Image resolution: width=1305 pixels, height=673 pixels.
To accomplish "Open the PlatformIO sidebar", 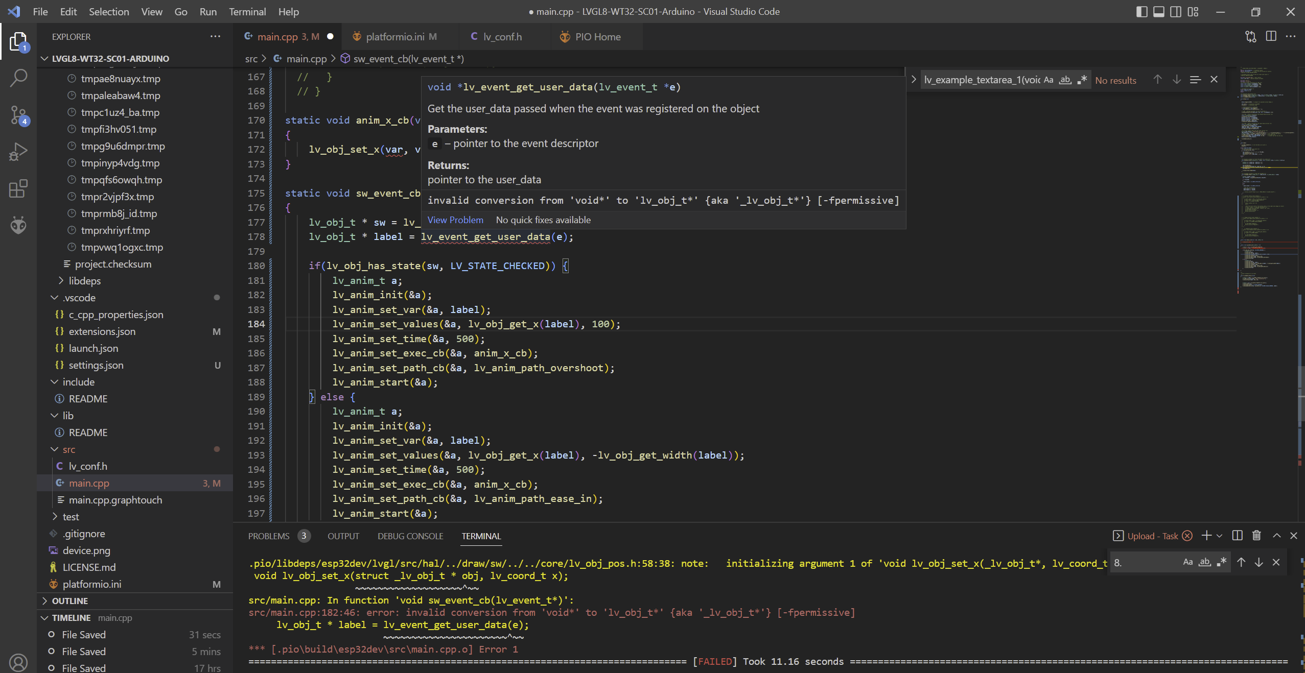I will pos(18,225).
